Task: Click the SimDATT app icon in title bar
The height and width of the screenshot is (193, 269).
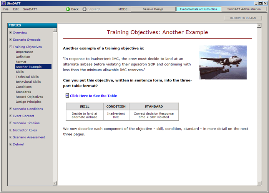Action: [3, 3]
